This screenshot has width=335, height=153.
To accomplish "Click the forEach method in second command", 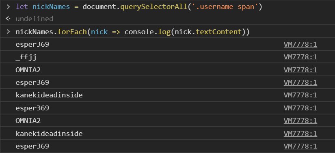I will pyautogui.click(x=72, y=32).
